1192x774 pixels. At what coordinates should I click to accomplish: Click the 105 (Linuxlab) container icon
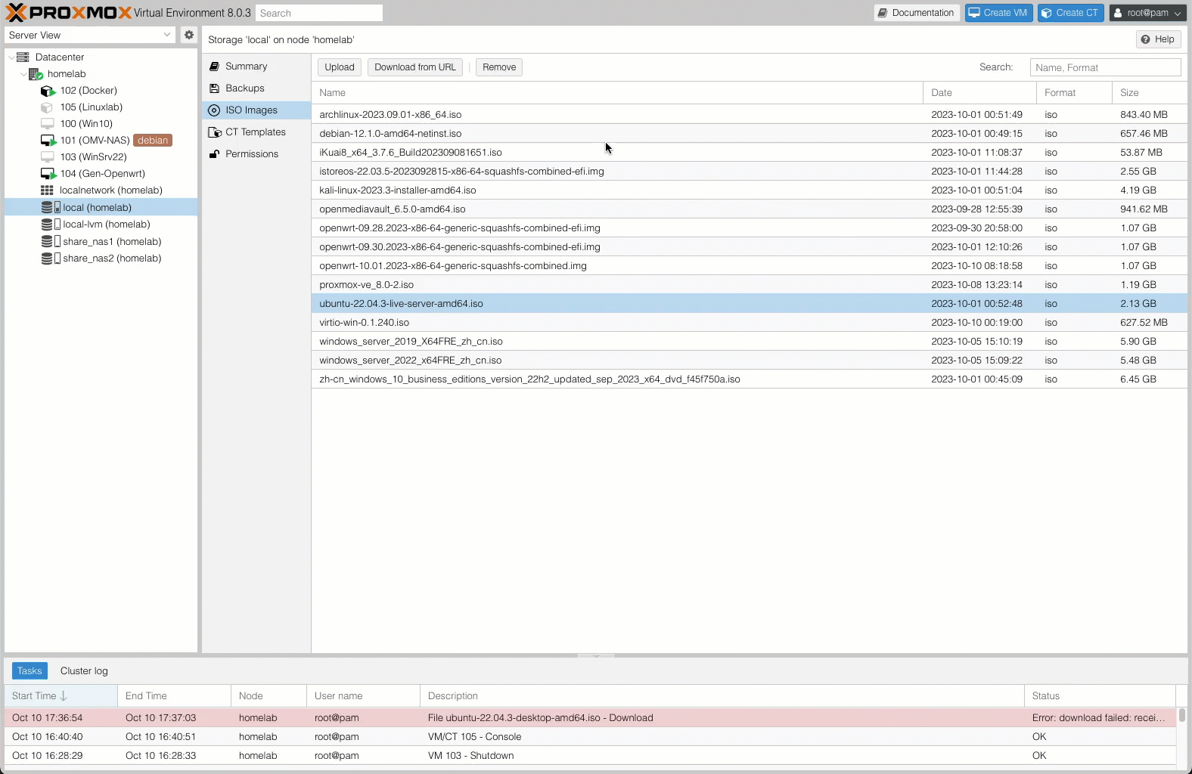click(x=47, y=107)
